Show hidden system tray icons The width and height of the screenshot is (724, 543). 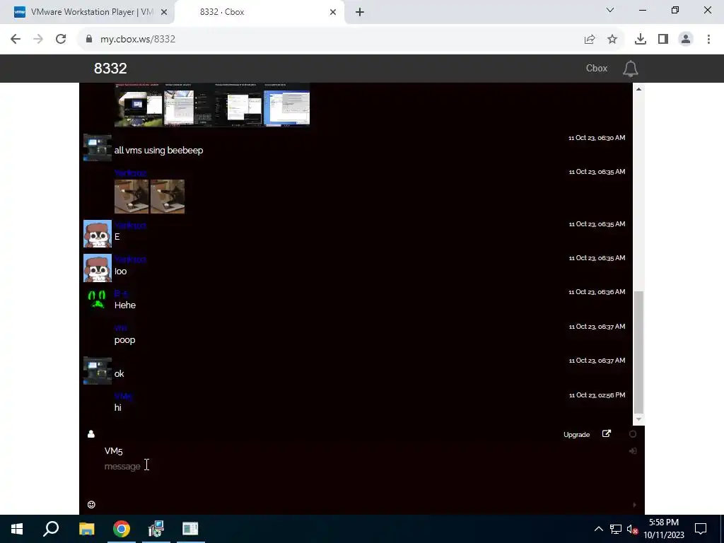(x=598, y=529)
